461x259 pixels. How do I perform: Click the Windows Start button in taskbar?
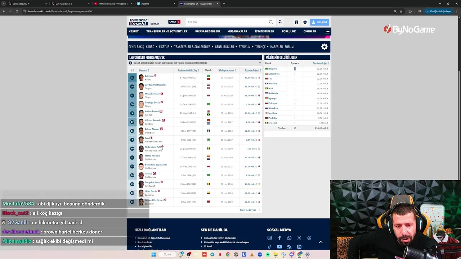(153, 254)
